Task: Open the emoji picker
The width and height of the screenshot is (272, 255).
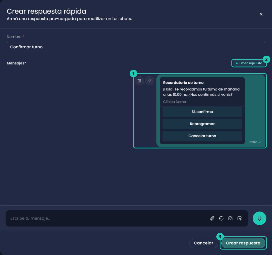Action: pyautogui.click(x=221, y=218)
